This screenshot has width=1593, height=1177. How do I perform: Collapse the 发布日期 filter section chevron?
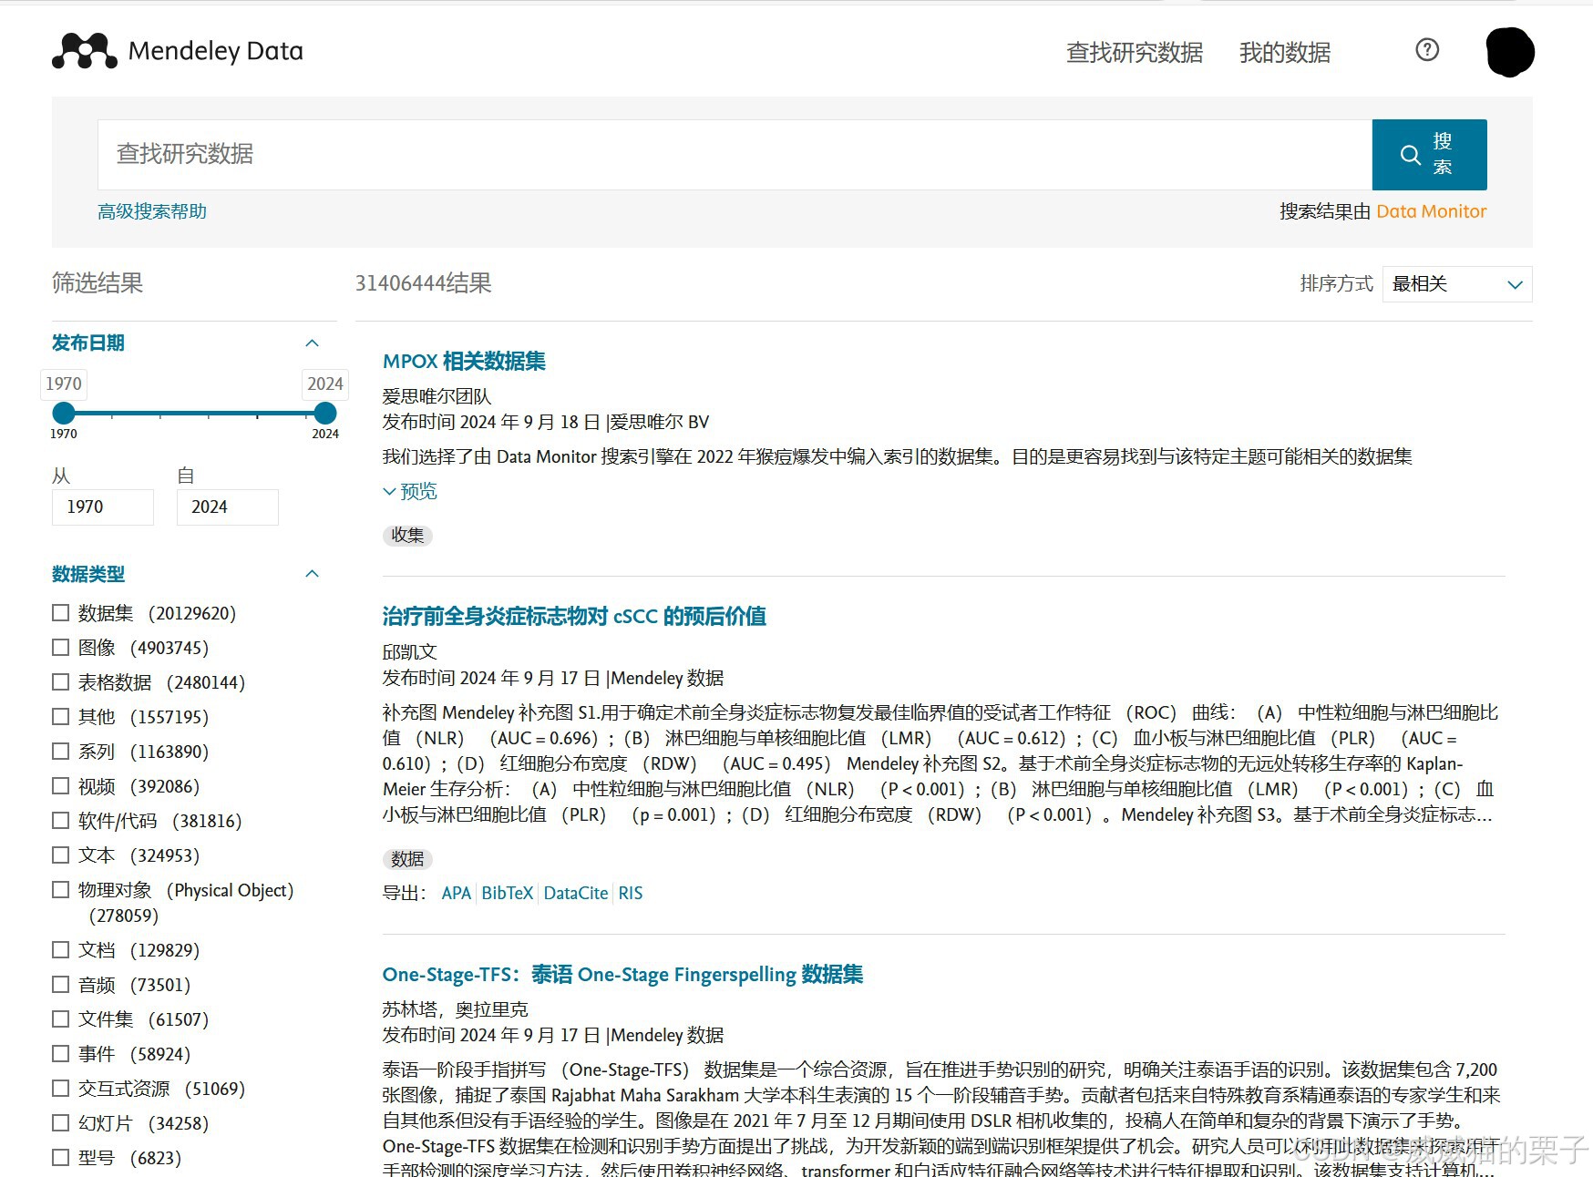312,343
